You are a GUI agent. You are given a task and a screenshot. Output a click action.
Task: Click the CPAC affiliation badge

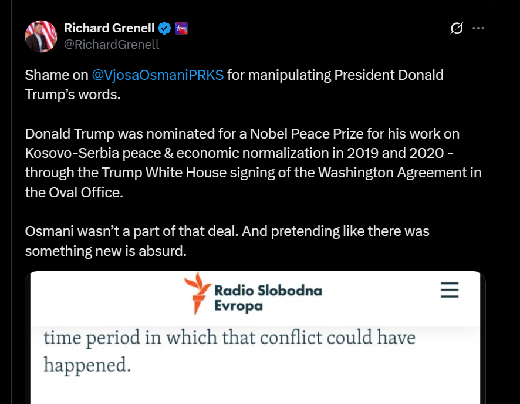pos(181,28)
